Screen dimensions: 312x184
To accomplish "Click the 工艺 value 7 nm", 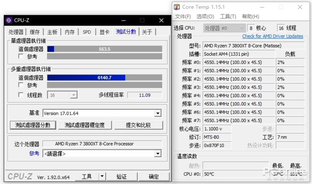I will click(290, 137).
